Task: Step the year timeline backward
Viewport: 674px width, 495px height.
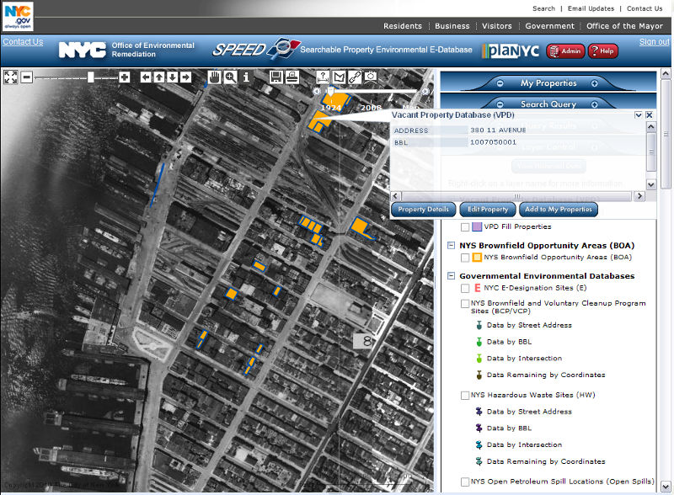Action: (317, 91)
